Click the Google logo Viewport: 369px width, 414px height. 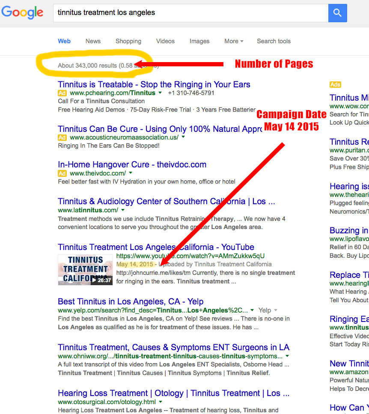pos(22,12)
